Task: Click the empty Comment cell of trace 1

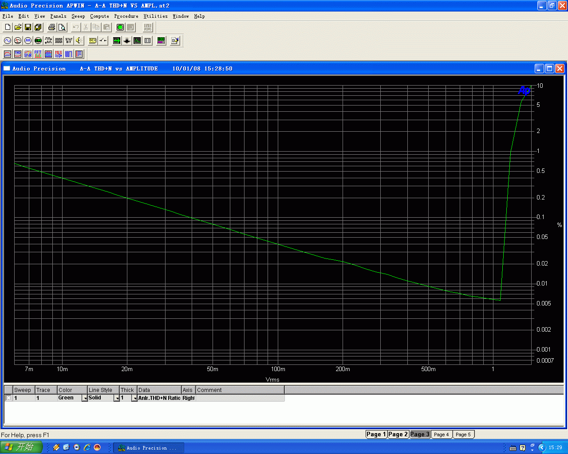Action: pyautogui.click(x=240, y=398)
